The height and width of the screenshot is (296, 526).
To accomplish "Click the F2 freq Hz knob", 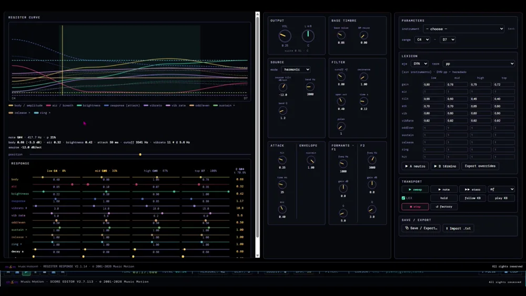I will coord(372,160).
